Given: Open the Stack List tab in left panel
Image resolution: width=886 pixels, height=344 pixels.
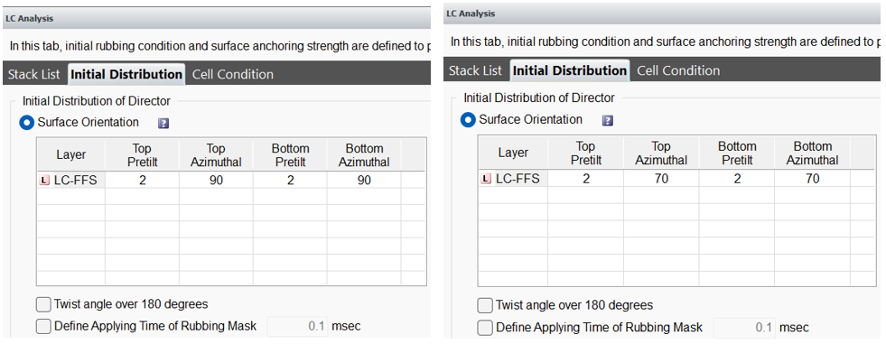Looking at the screenshot, I should pos(34,75).
